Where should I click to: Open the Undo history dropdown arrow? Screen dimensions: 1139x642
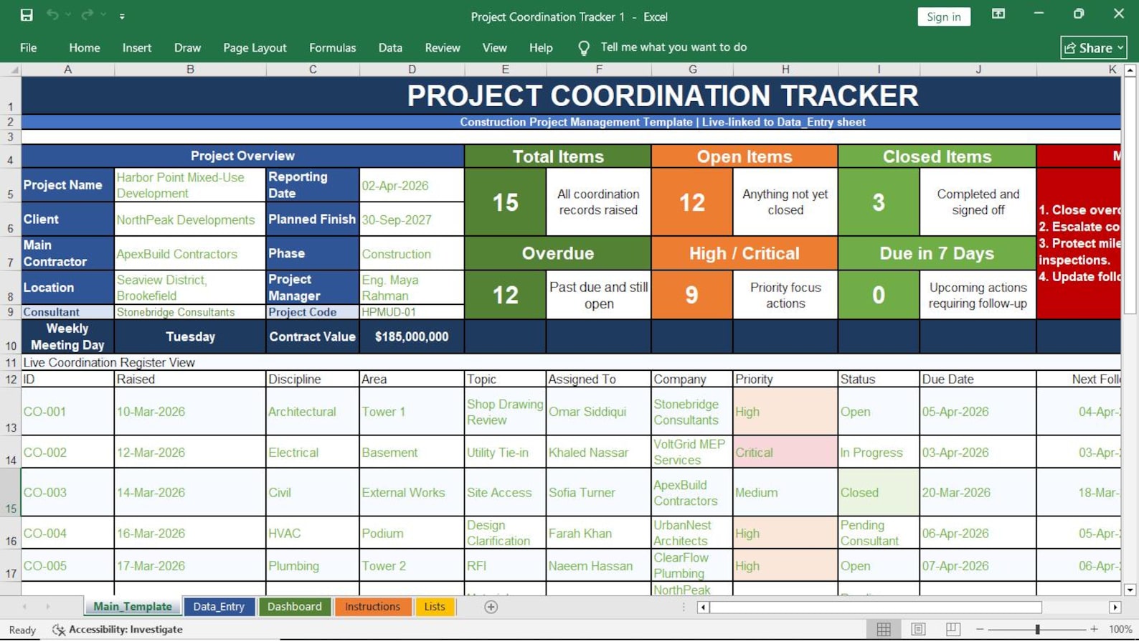tap(68, 15)
